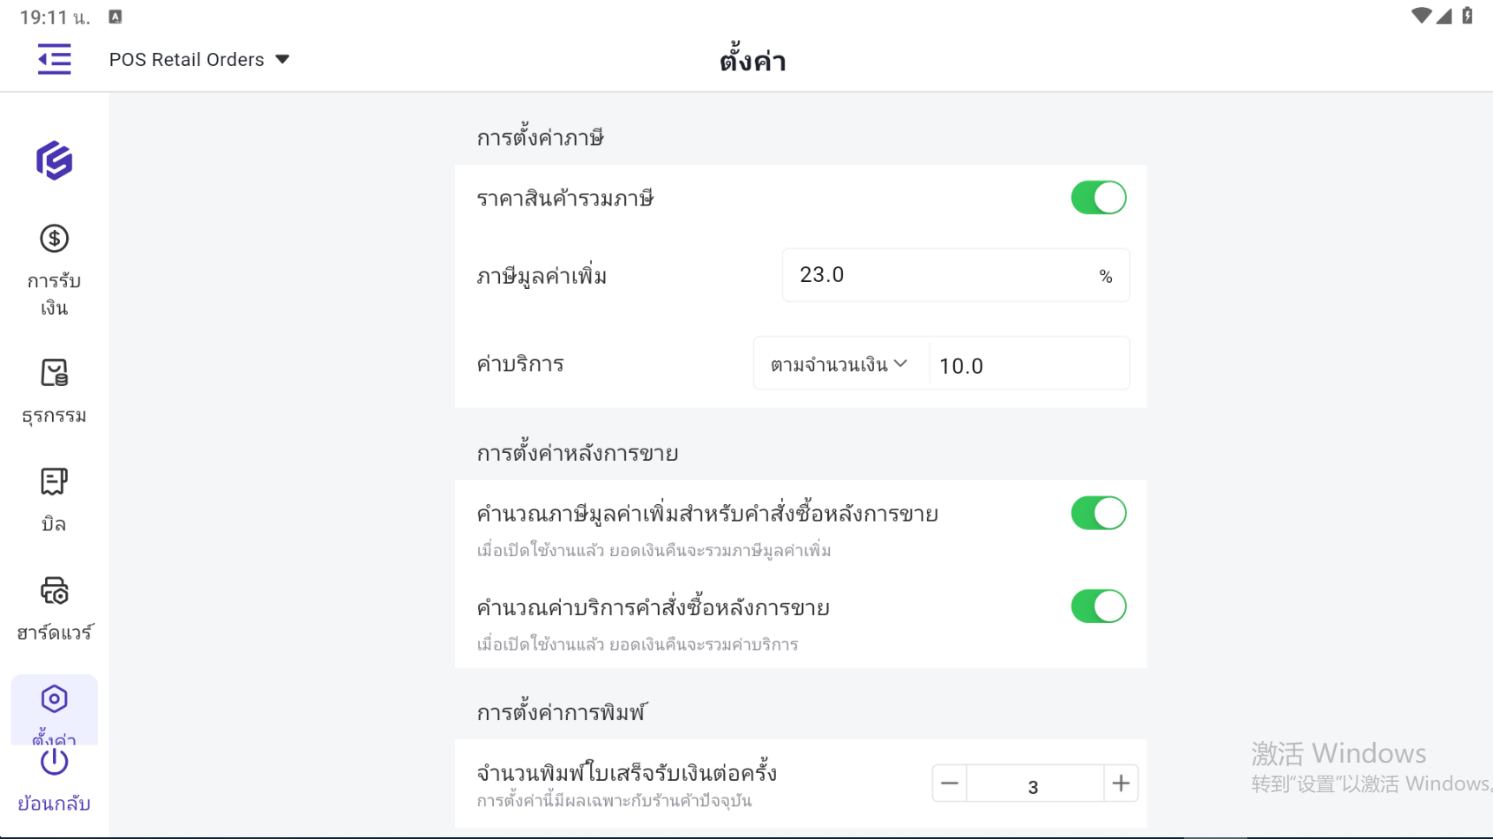Click the purple app logo icon
The height and width of the screenshot is (839, 1493).
[x=54, y=161]
